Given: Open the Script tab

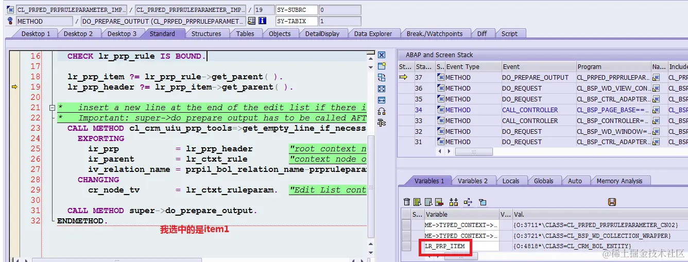Looking at the screenshot, I should (509, 34).
